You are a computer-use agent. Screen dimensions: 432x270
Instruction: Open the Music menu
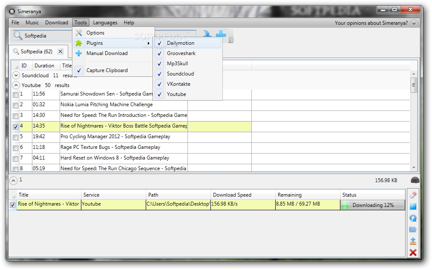pos(32,23)
